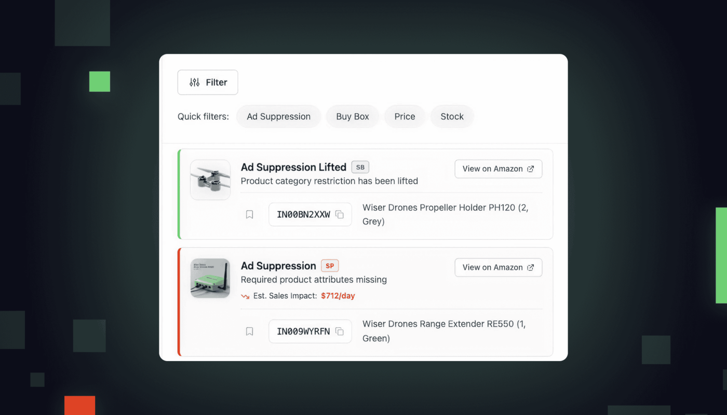The image size is (727, 415).
Task: Enable the Price quick filter
Action: click(405, 117)
